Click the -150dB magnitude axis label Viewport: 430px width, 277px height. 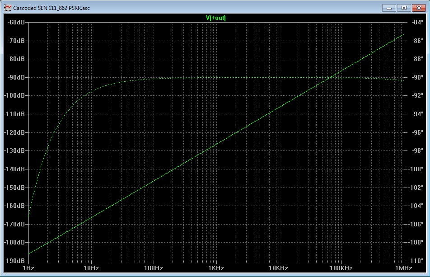coord(14,188)
